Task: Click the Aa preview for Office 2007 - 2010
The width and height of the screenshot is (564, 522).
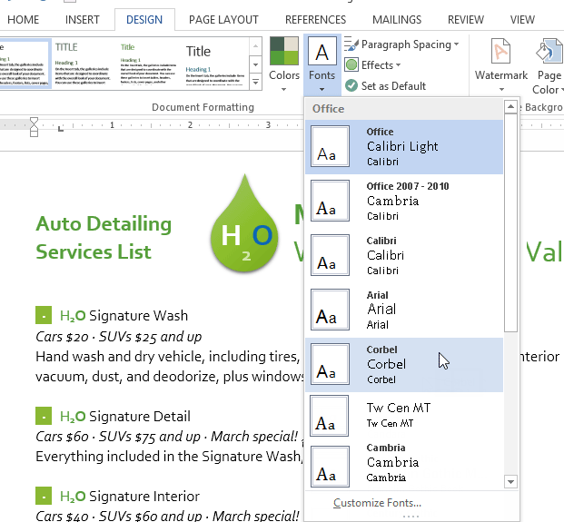Action: click(x=330, y=201)
